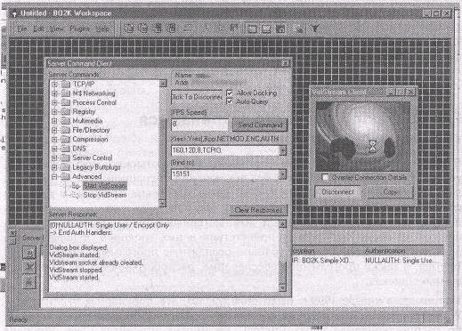Screen dimensions: 462x331
Task: Click the Copy button in VidStream window
Action: pos(390,192)
